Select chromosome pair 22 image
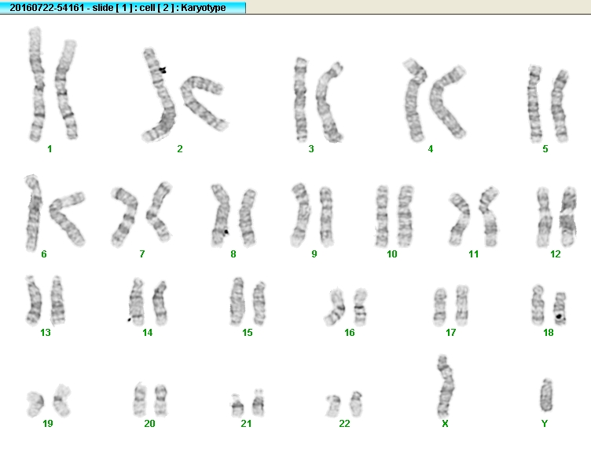The width and height of the screenshot is (591, 467). click(344, 404)
